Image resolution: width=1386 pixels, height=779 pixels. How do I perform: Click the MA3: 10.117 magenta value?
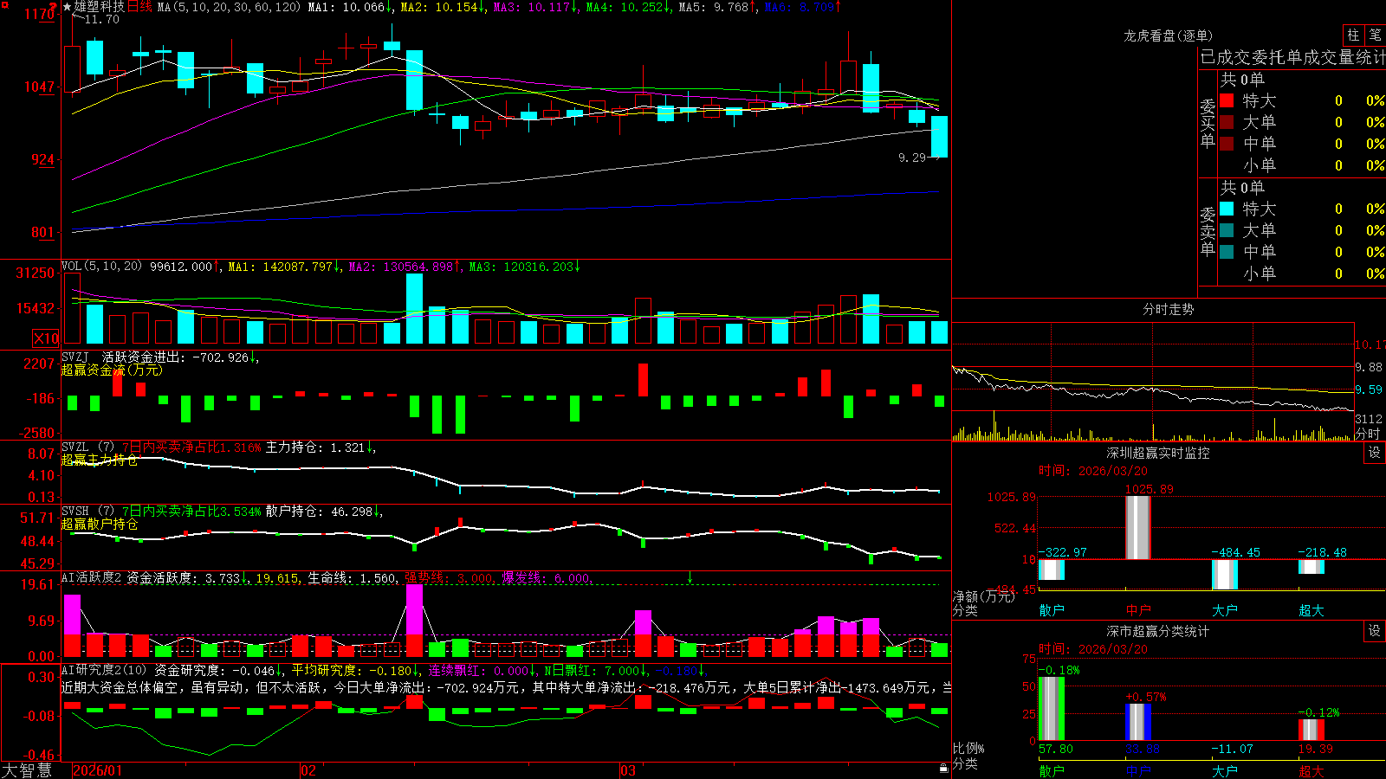534,7
